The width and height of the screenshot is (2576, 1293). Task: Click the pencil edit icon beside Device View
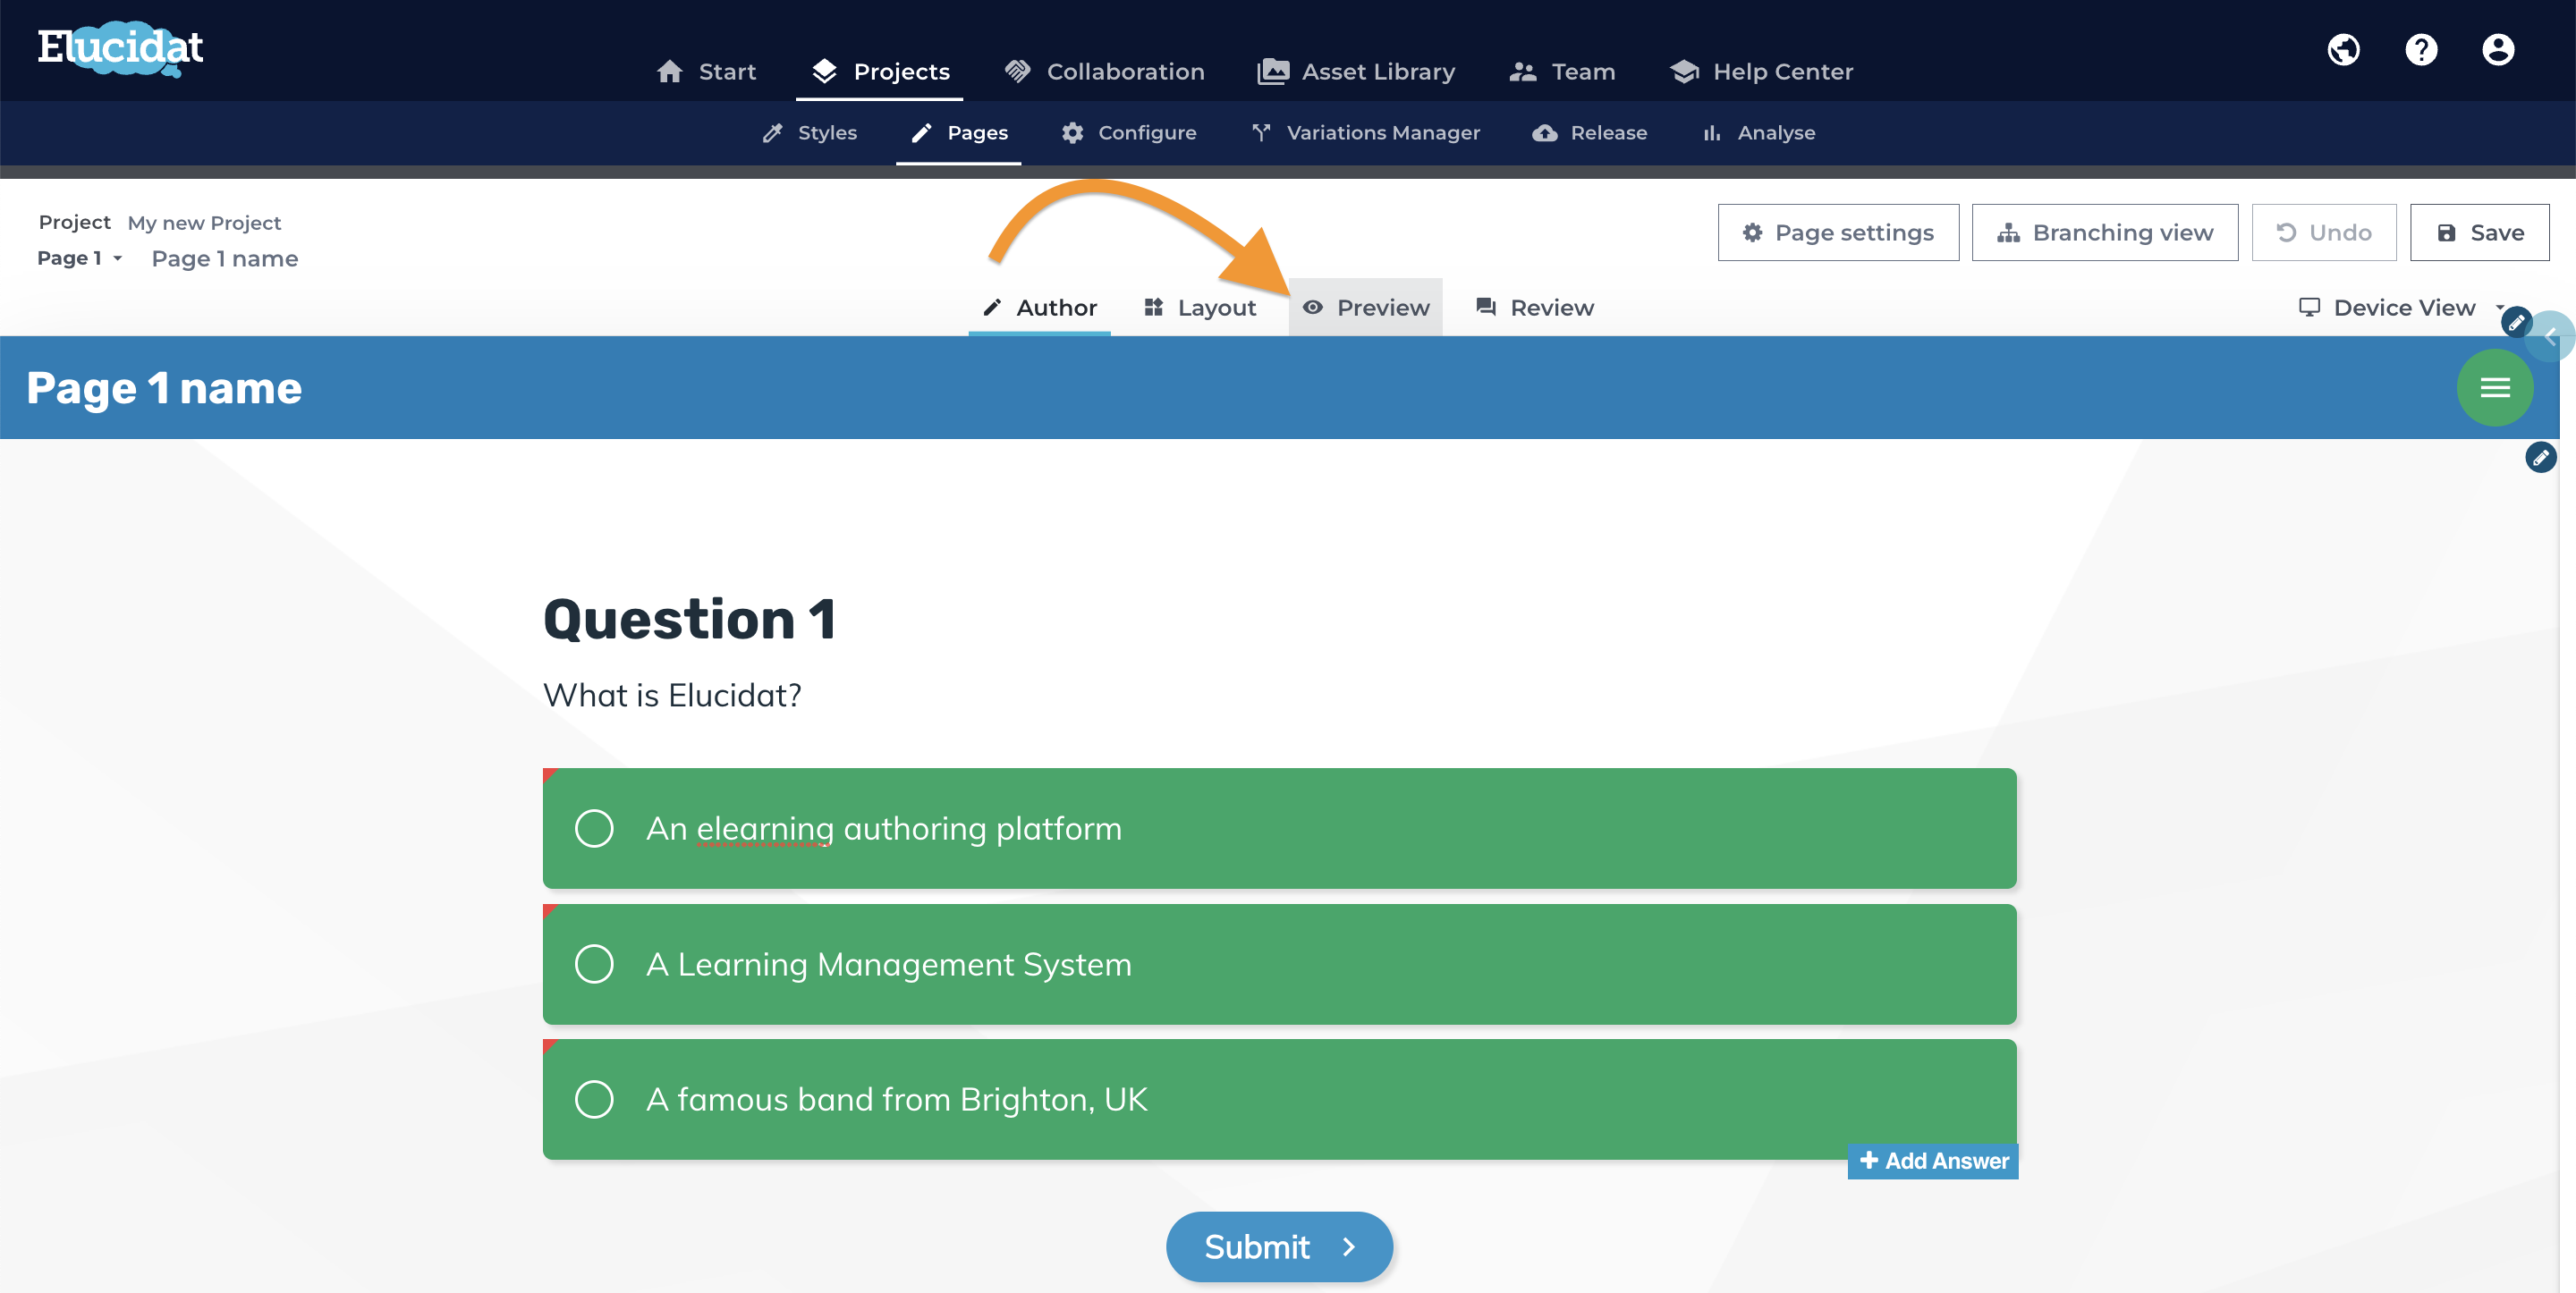[x=2516, y=322]
